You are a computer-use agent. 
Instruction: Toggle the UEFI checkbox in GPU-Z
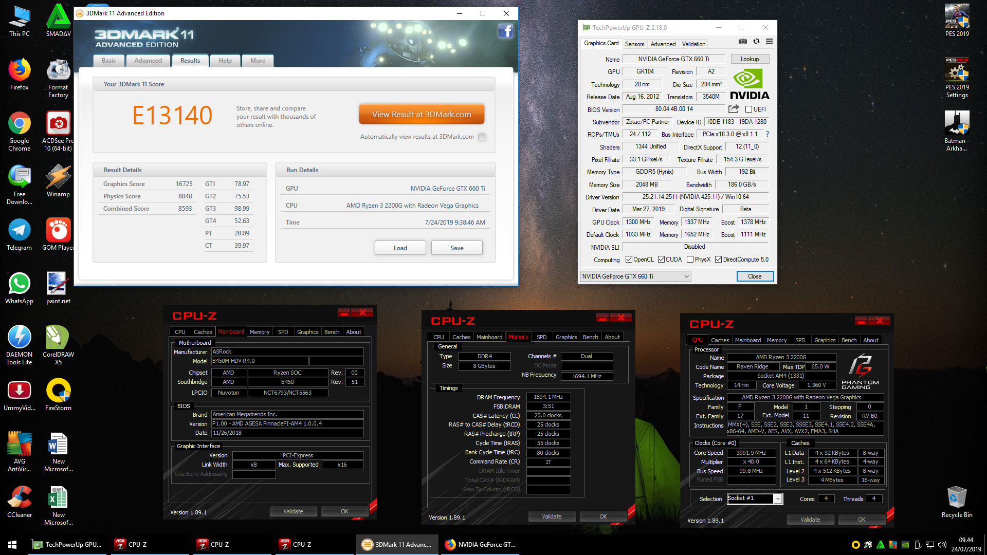[x=748, y=109]
